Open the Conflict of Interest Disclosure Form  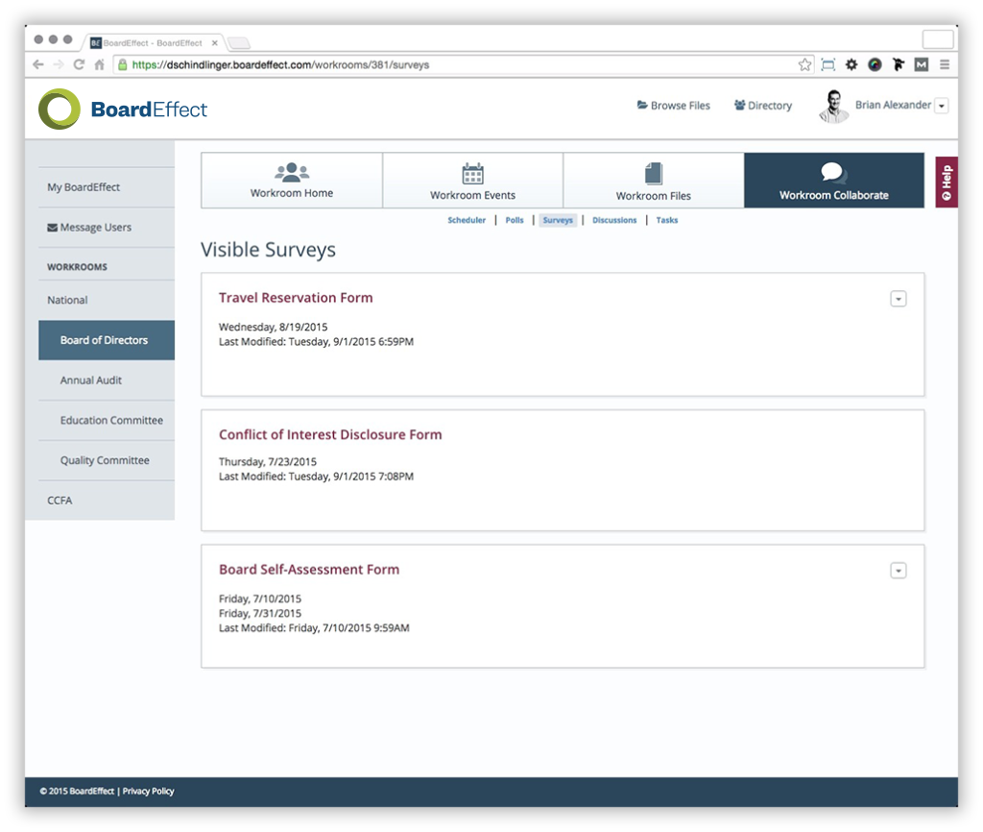tap(330, 434)
